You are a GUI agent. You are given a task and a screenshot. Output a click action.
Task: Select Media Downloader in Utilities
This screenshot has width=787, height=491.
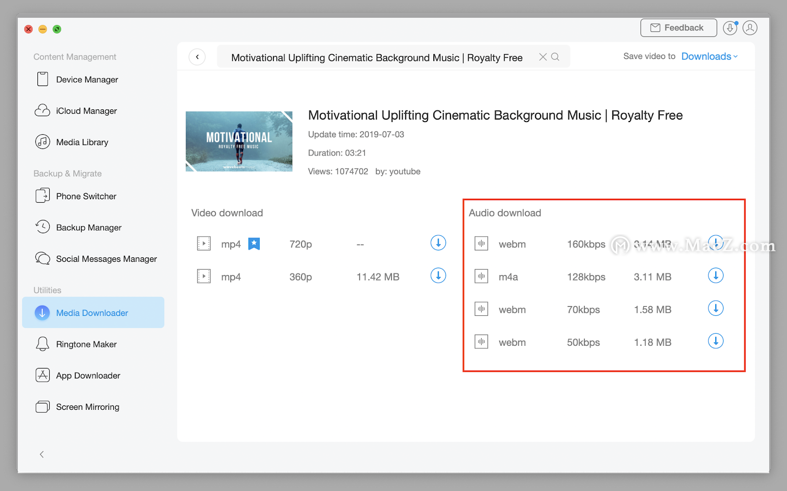[93, 312]
